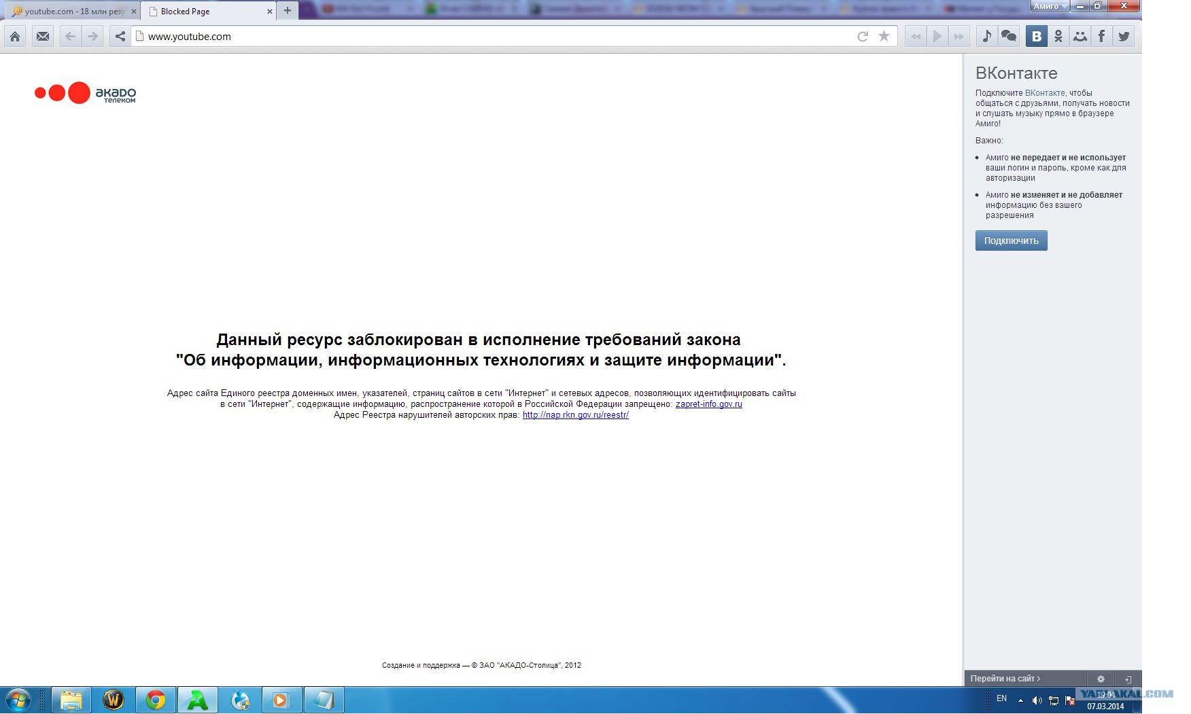Navigate forward with the right arrow
Viewport: 1191px width, 714px height.
92,37
